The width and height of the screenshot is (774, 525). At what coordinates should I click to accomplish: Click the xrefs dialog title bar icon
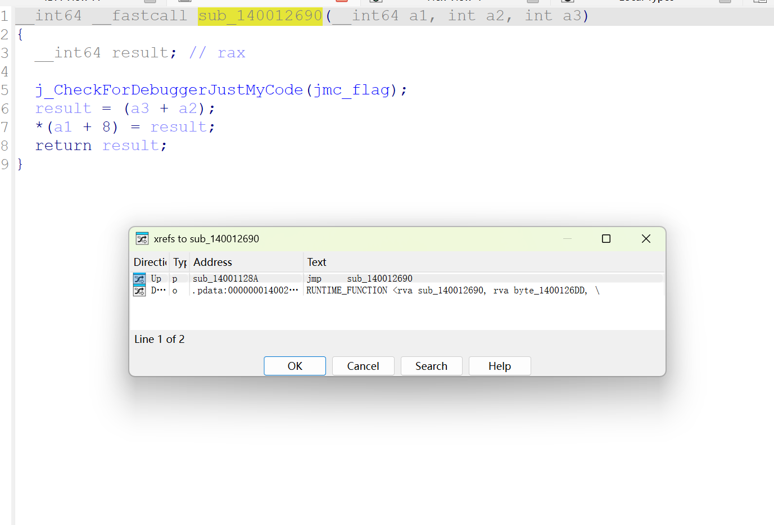[x=142, y=239]
